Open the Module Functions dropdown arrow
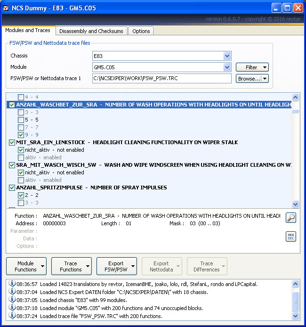This screenshot has width=306, height=327. pos(42,266)
